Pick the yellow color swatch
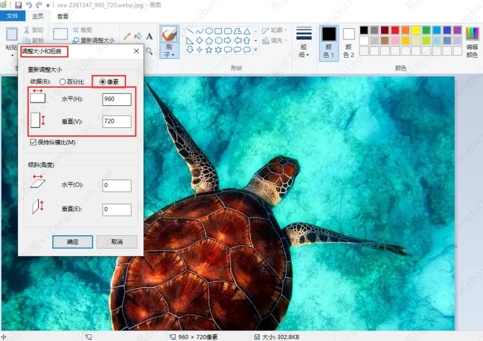Screen dimensions: 483x341 click(x=415, y=30)
